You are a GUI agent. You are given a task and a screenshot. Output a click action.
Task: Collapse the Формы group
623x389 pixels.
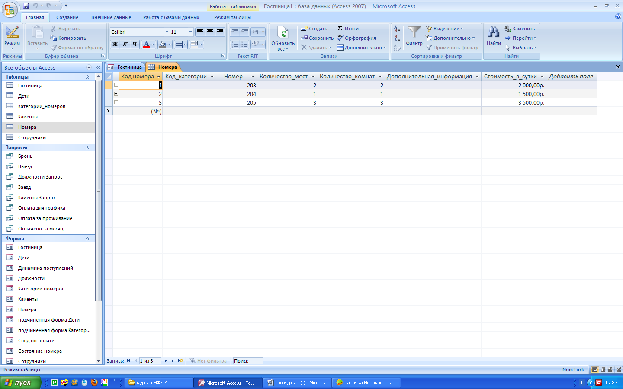(87, 239)
